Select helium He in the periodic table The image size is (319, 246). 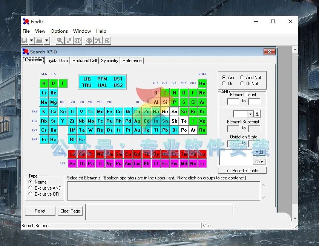(x=202, y=84)
